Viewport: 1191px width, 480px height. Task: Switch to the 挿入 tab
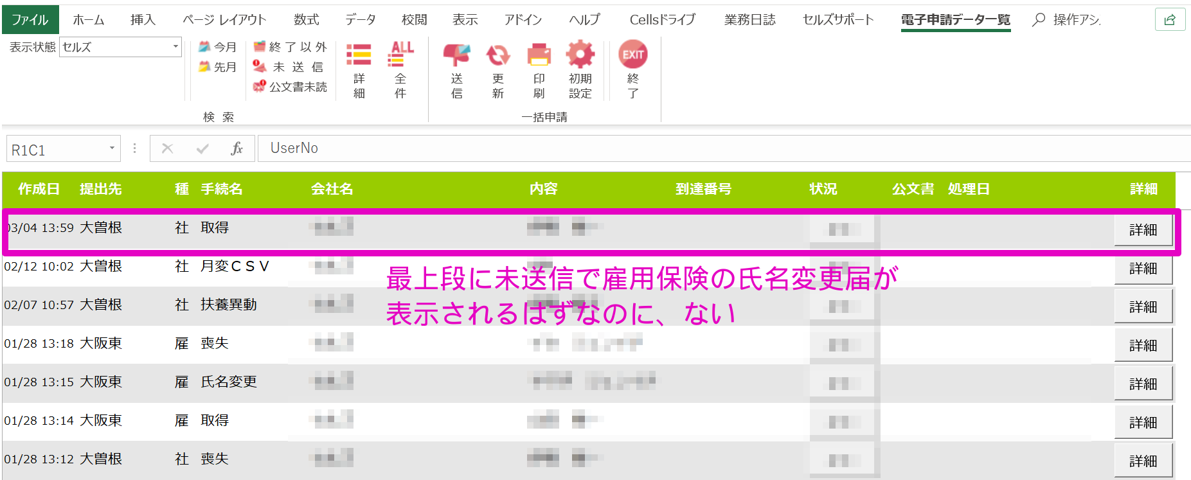coord(143,19)
